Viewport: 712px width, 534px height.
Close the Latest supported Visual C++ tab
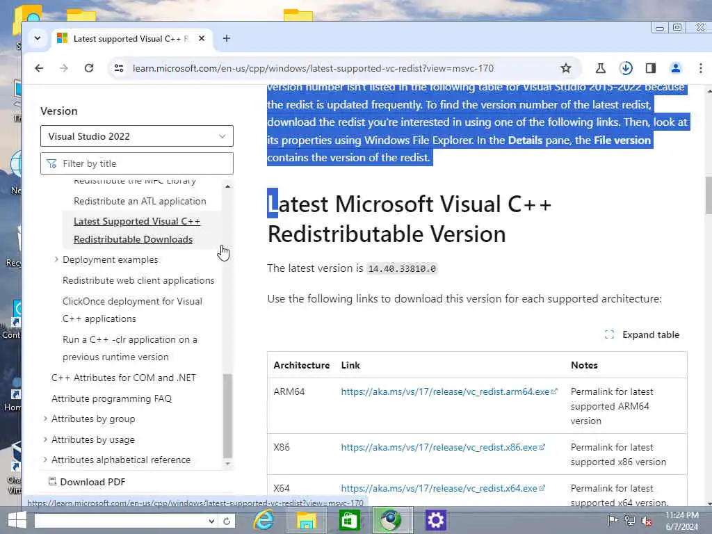[x=202, y=39]
